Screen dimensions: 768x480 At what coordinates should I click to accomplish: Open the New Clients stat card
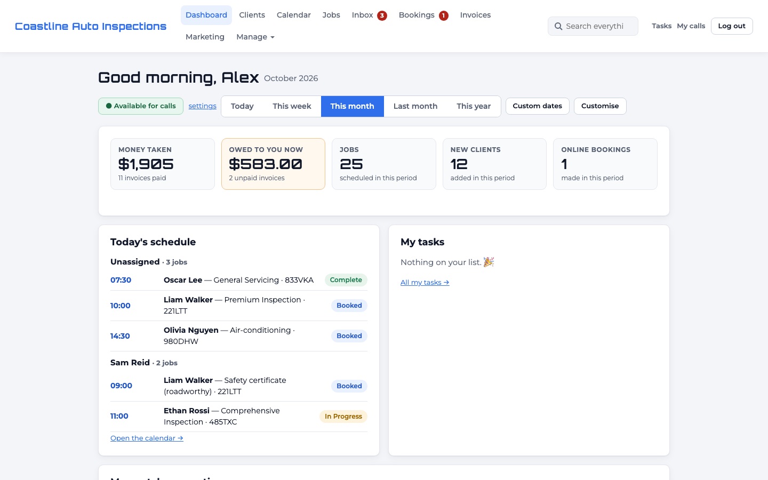pyautogui.click(x=494, y=164)
